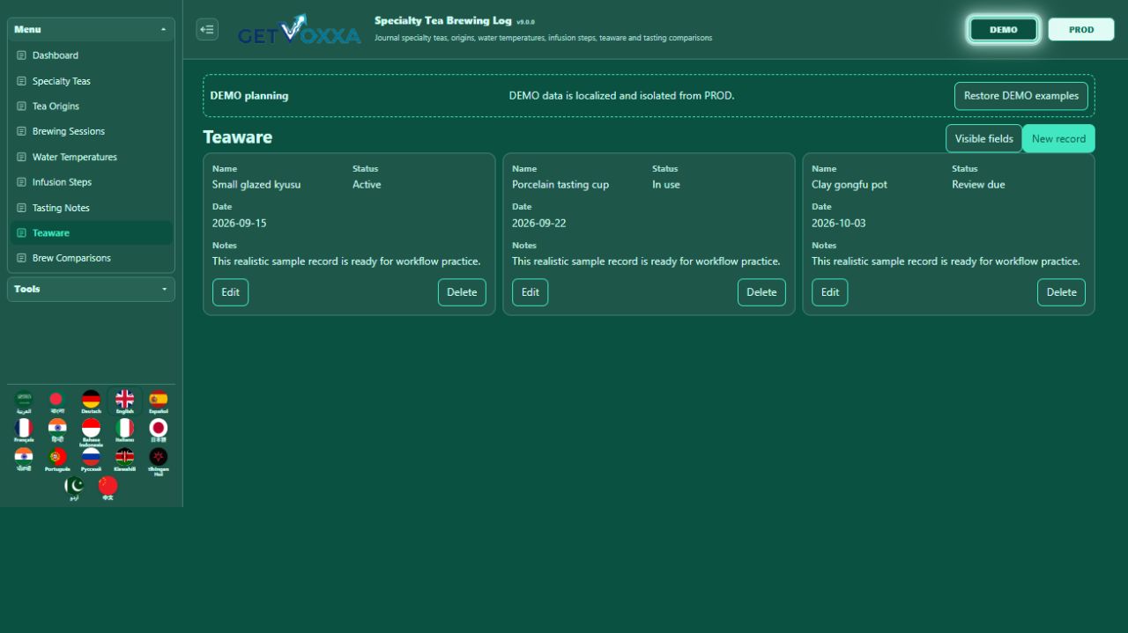Screen dimensions: 1128x633
Task: Switch to Português flag
Action: pyautogui.click(x=57, y=460)
